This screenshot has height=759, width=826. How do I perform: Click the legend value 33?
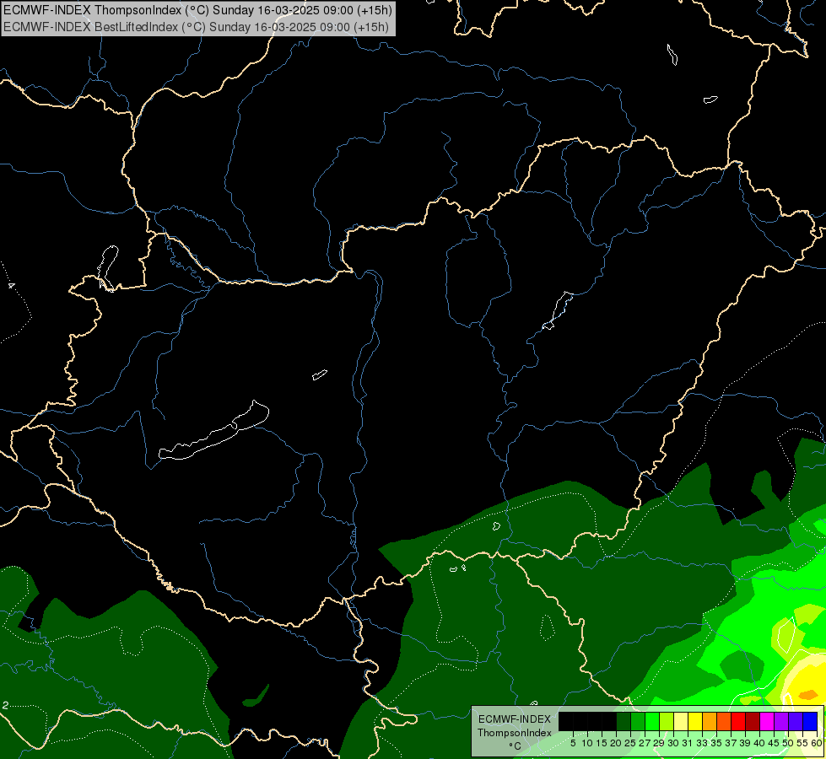point(702,743)
